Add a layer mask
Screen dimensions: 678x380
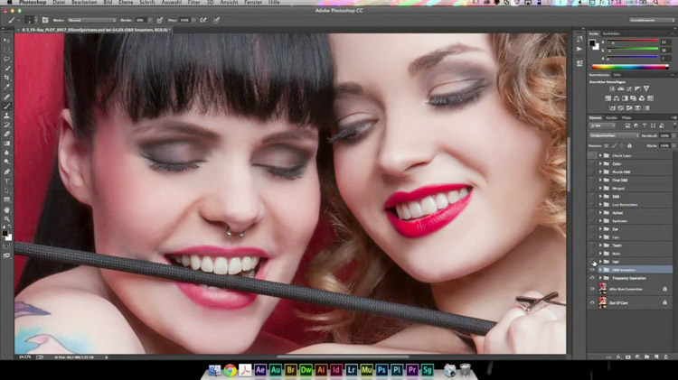pyautogui.click(x=628, y=357)
